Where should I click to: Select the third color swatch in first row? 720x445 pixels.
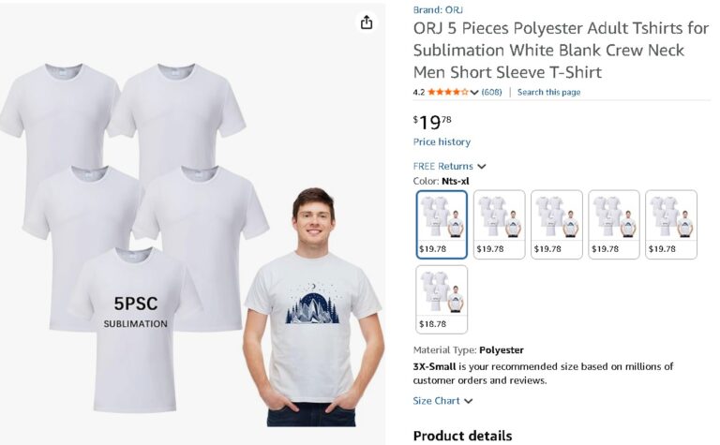557,224
